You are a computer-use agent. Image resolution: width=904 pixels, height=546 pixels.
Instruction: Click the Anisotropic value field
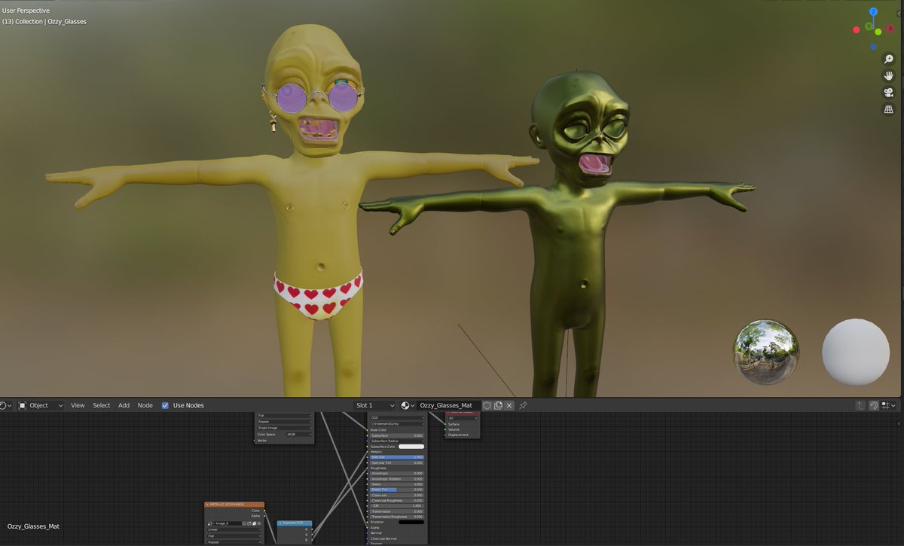[x=396, y=473]
